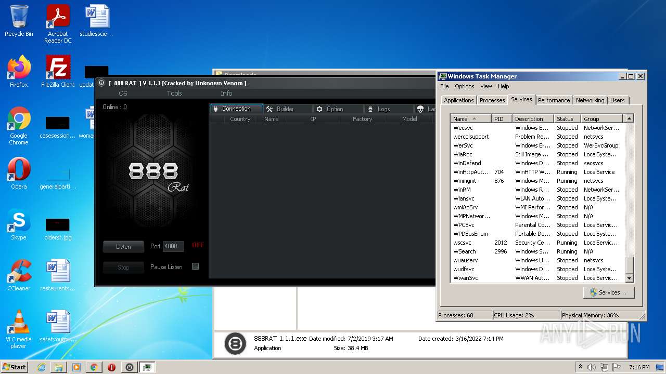
Task: Open FileZilla Client desktop shortcut
Action: pyautogui.click(x=58, y=72)
